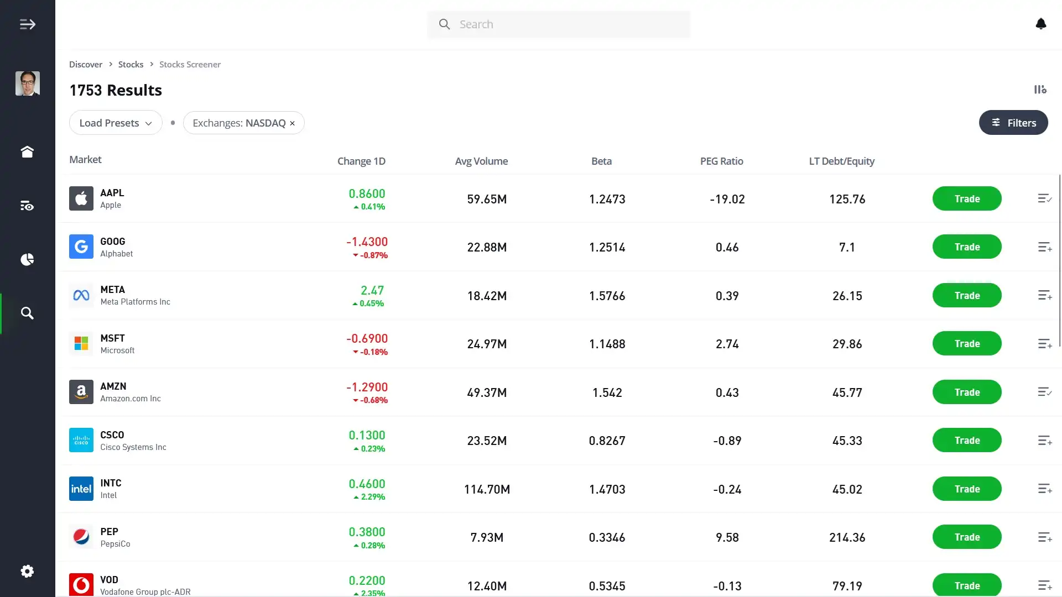Open Microsoft logo icon

(x=81, y=343)
